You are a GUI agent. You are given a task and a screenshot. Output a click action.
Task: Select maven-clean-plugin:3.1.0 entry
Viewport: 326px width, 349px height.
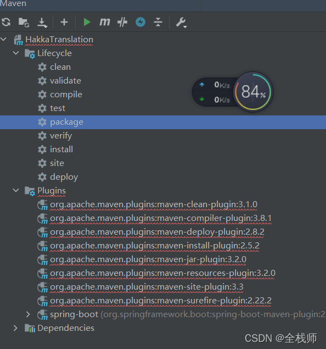(x=154, y=204)
